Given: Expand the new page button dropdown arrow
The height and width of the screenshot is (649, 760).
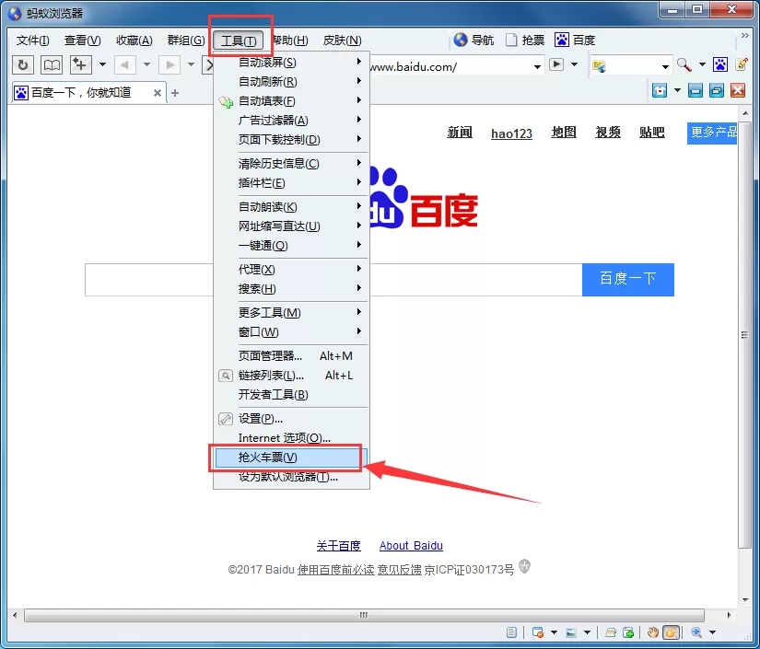Looking at the screenshot, I should point(102,64).
